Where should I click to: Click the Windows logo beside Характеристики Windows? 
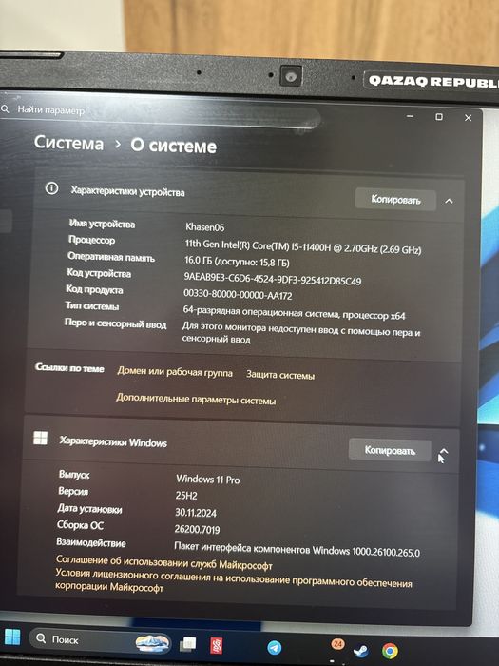point(40,438)
